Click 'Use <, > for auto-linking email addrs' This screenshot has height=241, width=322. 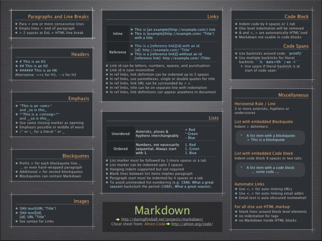(x=271, y=193)
